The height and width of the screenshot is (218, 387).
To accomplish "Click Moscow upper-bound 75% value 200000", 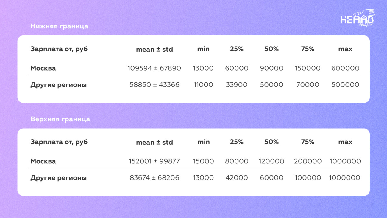I will (x=308, y=161).
